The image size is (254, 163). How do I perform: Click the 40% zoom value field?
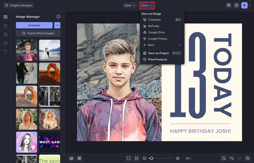[187, 158]
